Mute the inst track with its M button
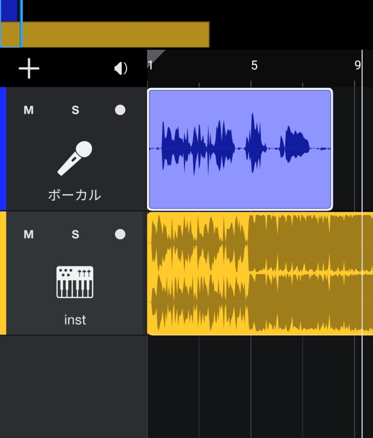This screenshot has width=373, height=438. pyautogui.click(x=28, y=234)
